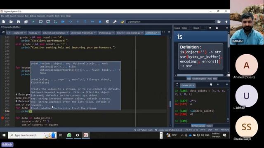Open the IPython console options menu
This screenshot has width=264, height=148.
226,84
